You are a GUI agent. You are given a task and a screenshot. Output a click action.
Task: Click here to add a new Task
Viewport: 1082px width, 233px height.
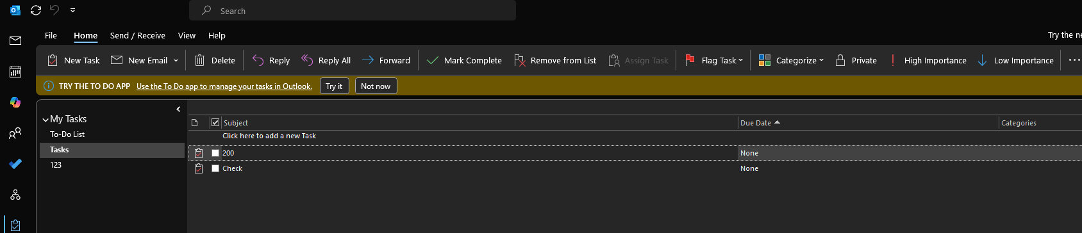269,136
